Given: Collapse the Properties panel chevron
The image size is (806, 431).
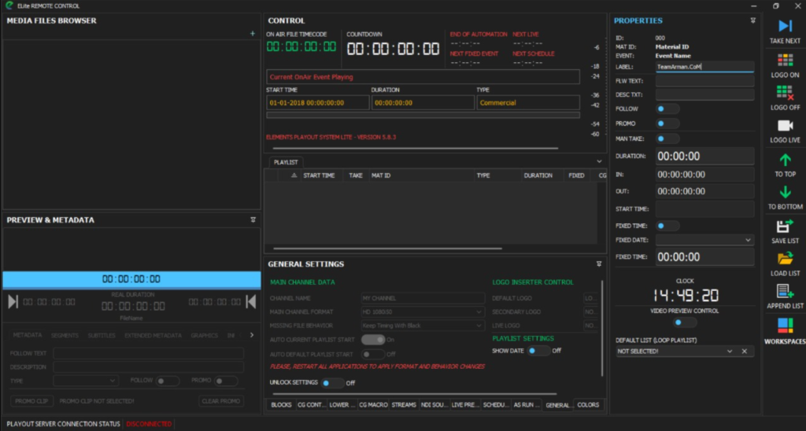Looking at the screenshot, I should (x=752, y=20).
